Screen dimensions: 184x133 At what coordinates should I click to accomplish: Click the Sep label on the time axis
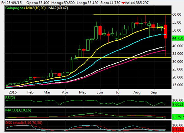coord(154,92)
